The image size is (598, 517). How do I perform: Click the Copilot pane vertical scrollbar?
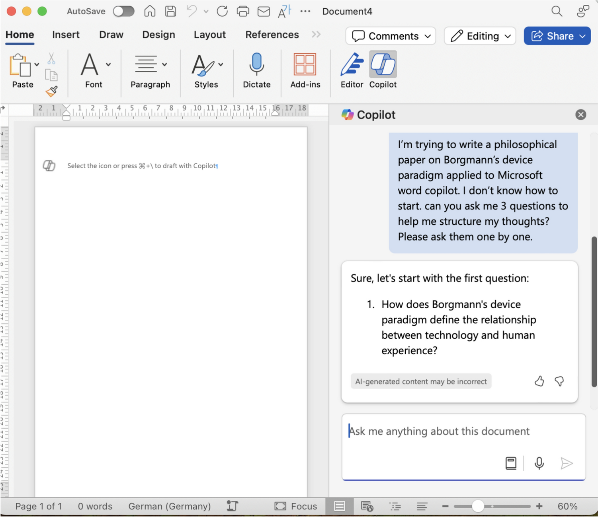point(594,312)
